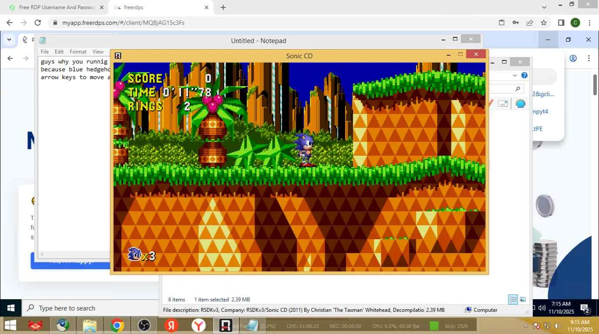
Task: Open the outer Chrome three-dot menu
Action: coord(590,23)
